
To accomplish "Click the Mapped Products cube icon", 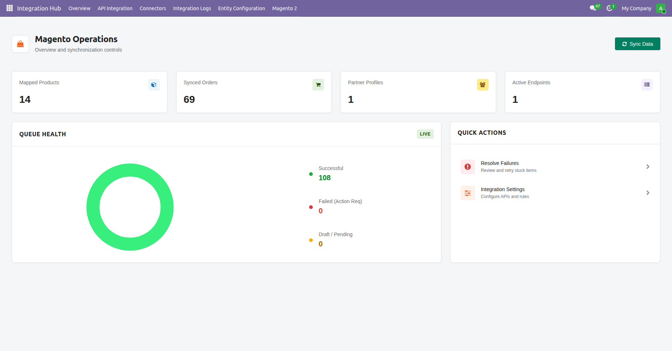I will [154, 85].
